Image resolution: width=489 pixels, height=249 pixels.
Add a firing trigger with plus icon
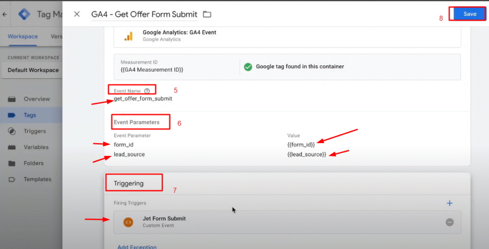pos(449,203)
